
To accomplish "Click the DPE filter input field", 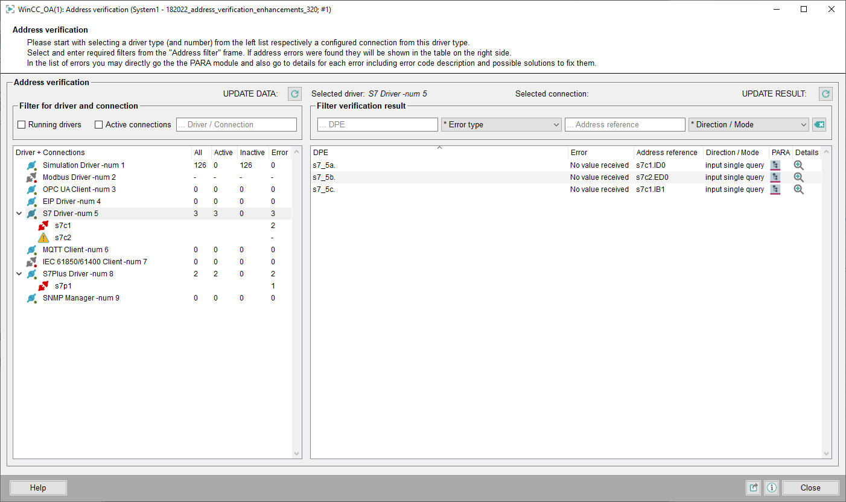I will click(378, 125).
